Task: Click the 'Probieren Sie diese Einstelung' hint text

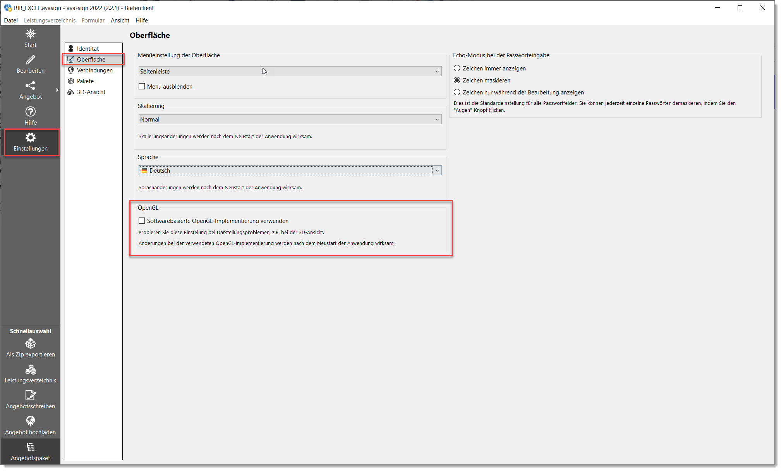Action: [231, 232]
